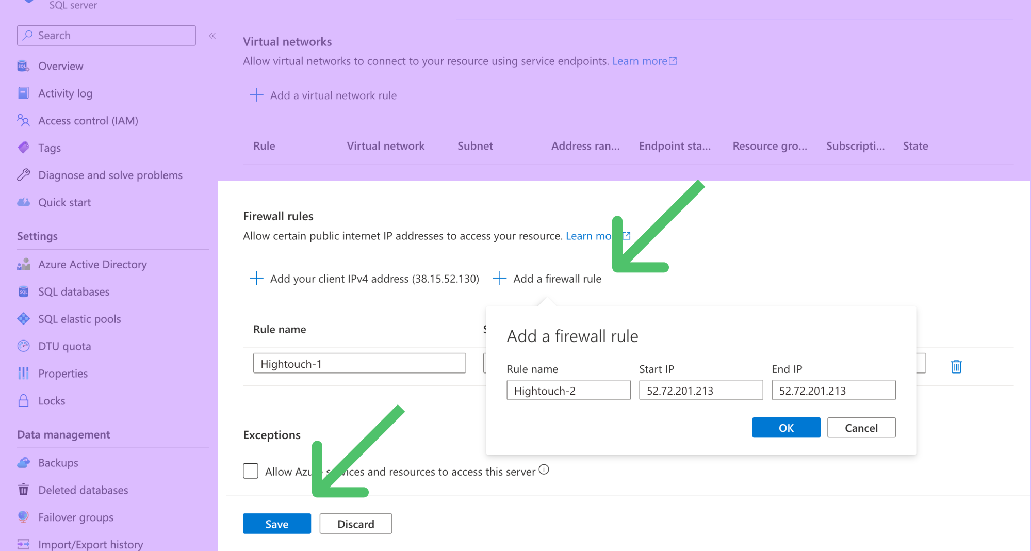Toggle Allow Azure services checkbox

coord(251,471)
